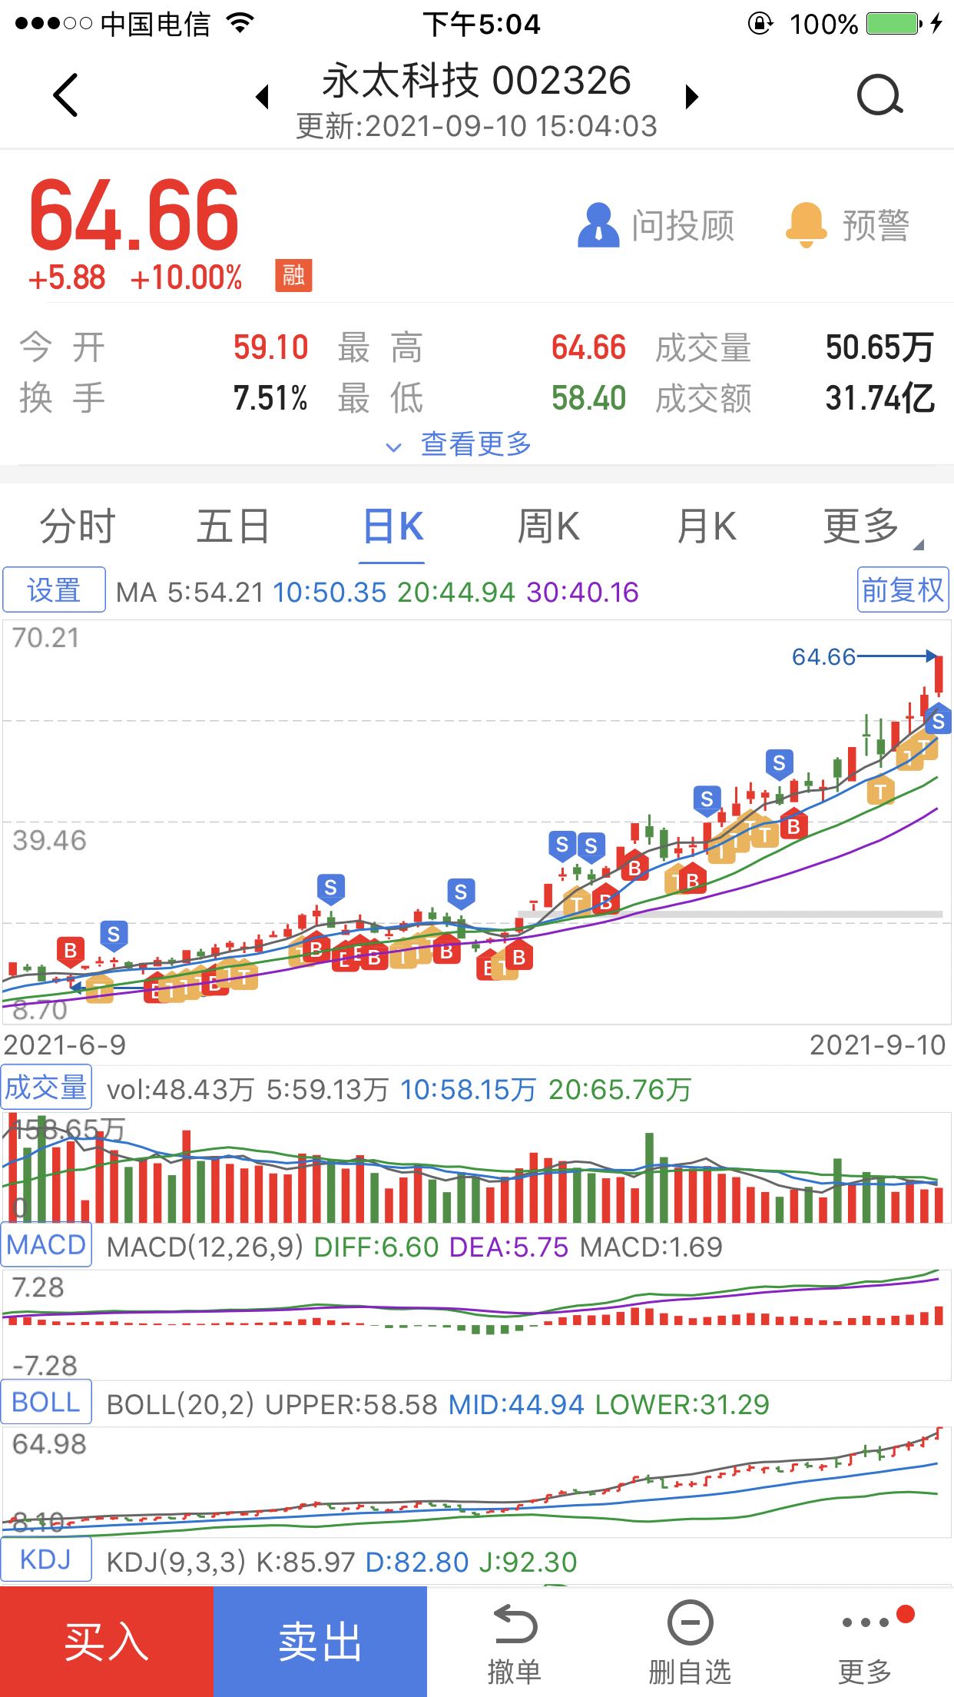Tap the KDJ indicator label button

(46, 1559)
